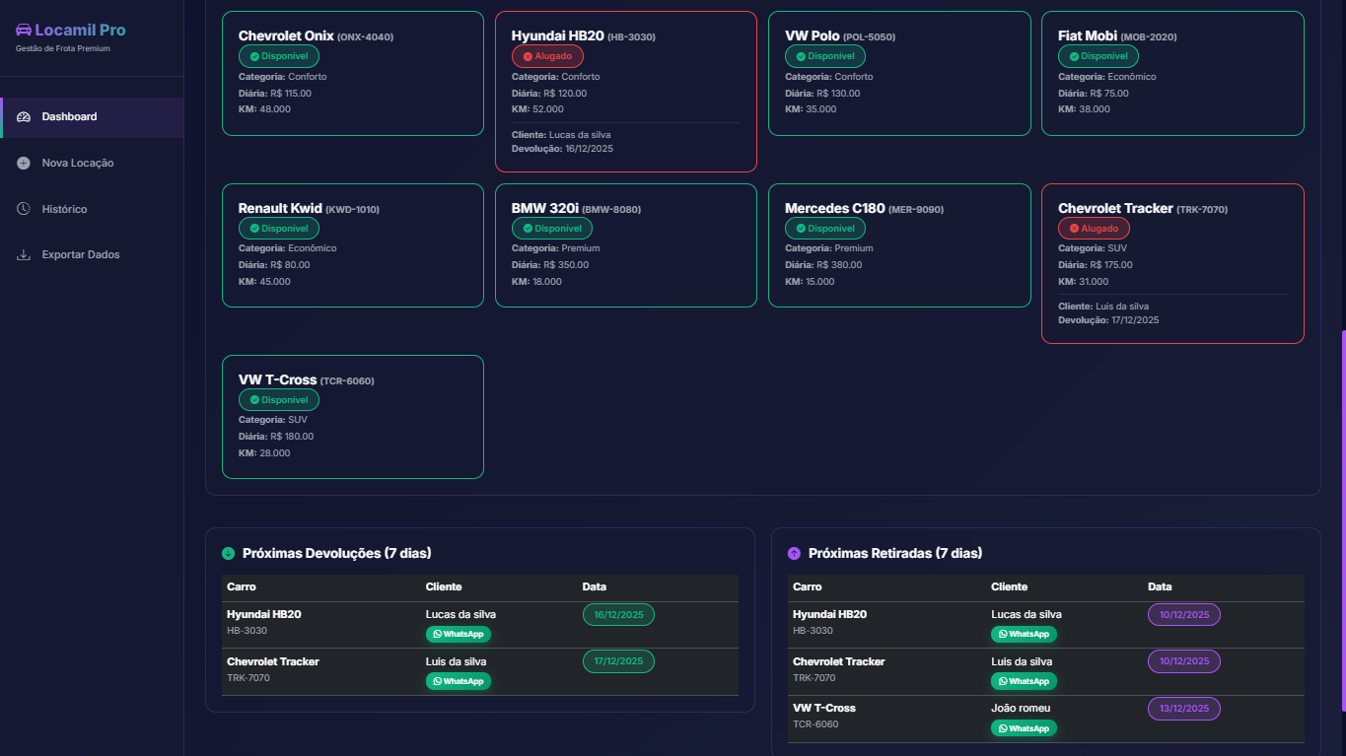This screenshot has width=1346, height=756.
Task: Click purple arrow icon beside Próximas Retiradas
Action: (795, 554)
